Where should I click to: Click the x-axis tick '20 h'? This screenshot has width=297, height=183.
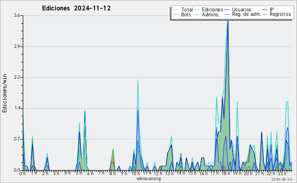tap(248, 174)
